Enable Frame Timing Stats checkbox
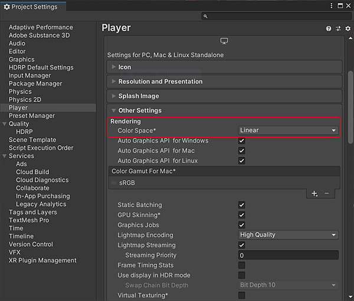This screenshot has width=354, height=301. click(x=242, y=266)
